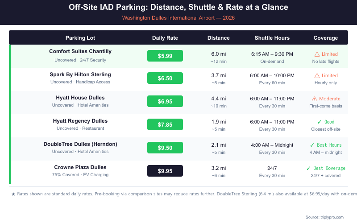Click the Hyatt House Dulles lot name
357x223 pixels.
pos(80,98)
